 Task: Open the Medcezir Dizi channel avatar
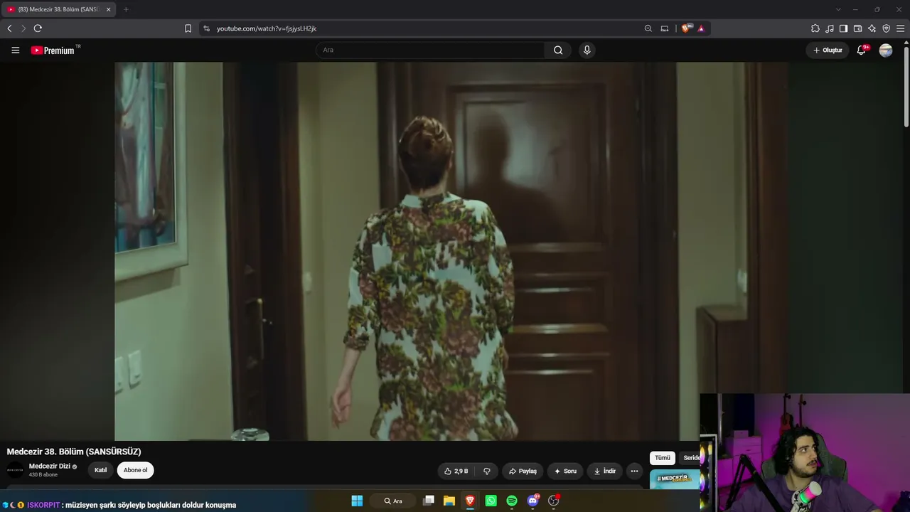coord(15,469)
